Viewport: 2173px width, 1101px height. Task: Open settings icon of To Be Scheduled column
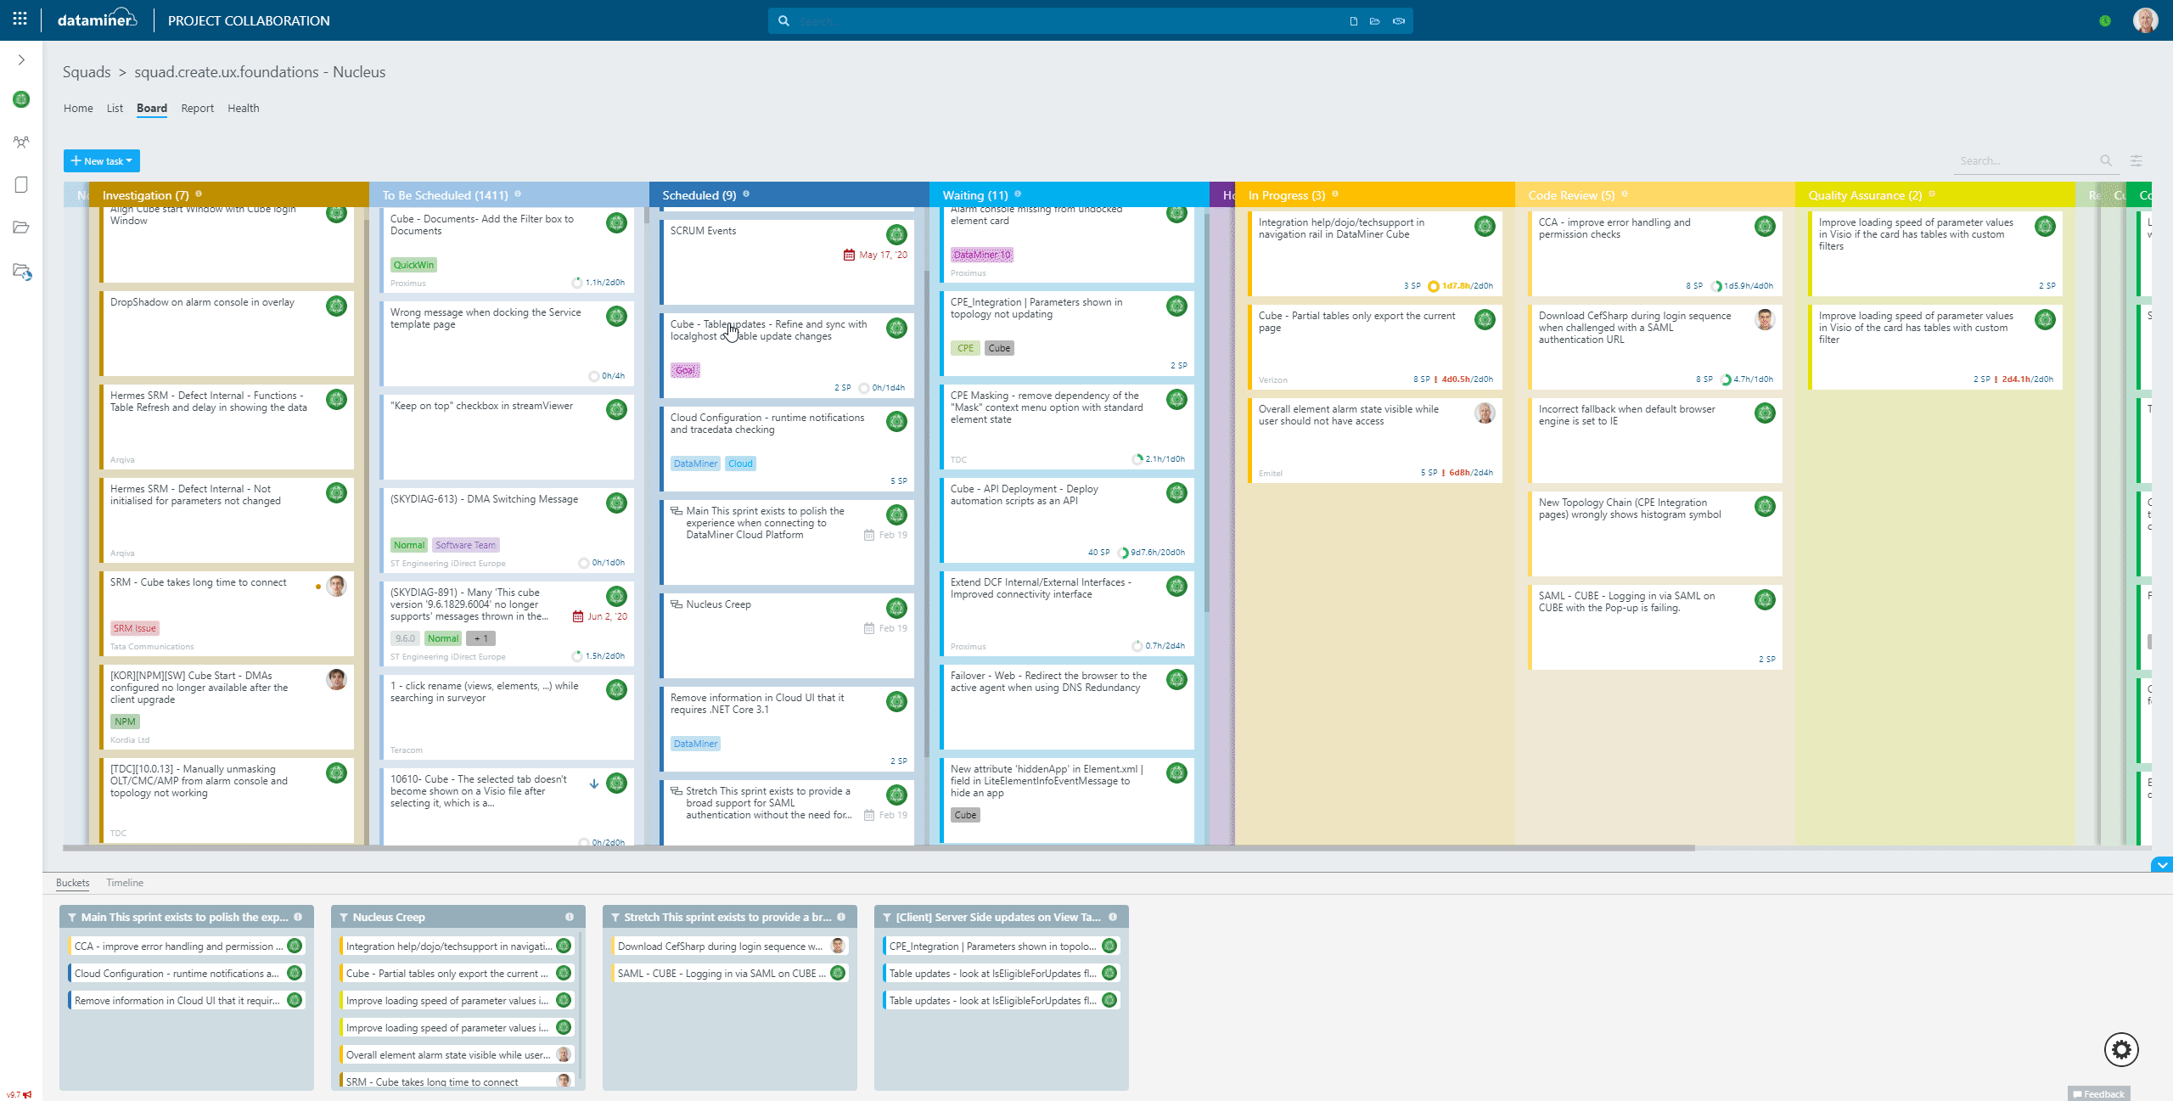point(518,194)
